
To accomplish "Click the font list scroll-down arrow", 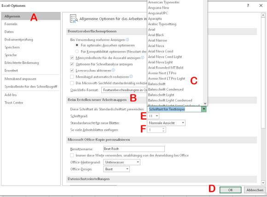I will point(205,104).
